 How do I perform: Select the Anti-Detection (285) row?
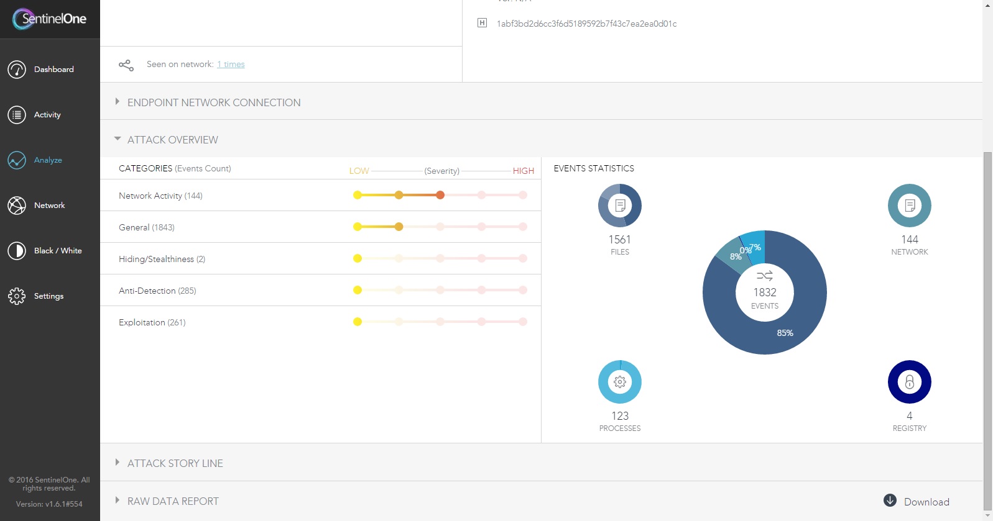tap(321, 291)
